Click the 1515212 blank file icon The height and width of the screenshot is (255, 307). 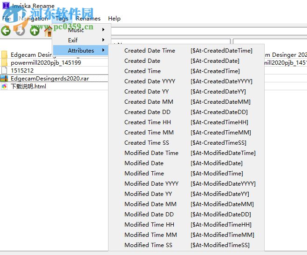[4, 70]
